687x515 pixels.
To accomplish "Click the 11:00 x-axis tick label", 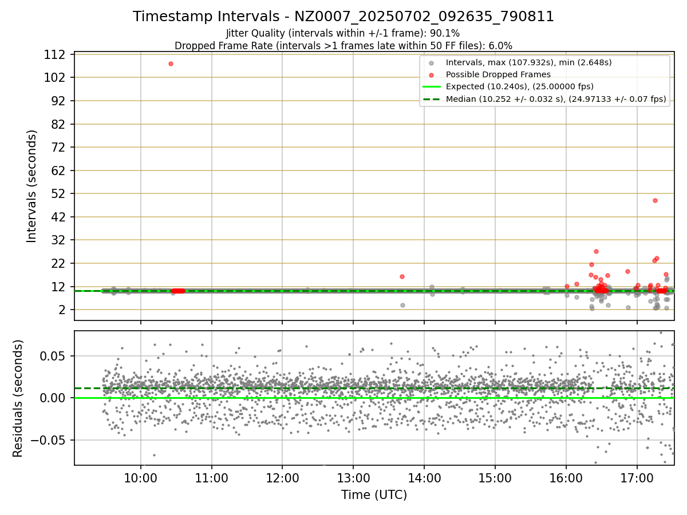I will (212, 478).
